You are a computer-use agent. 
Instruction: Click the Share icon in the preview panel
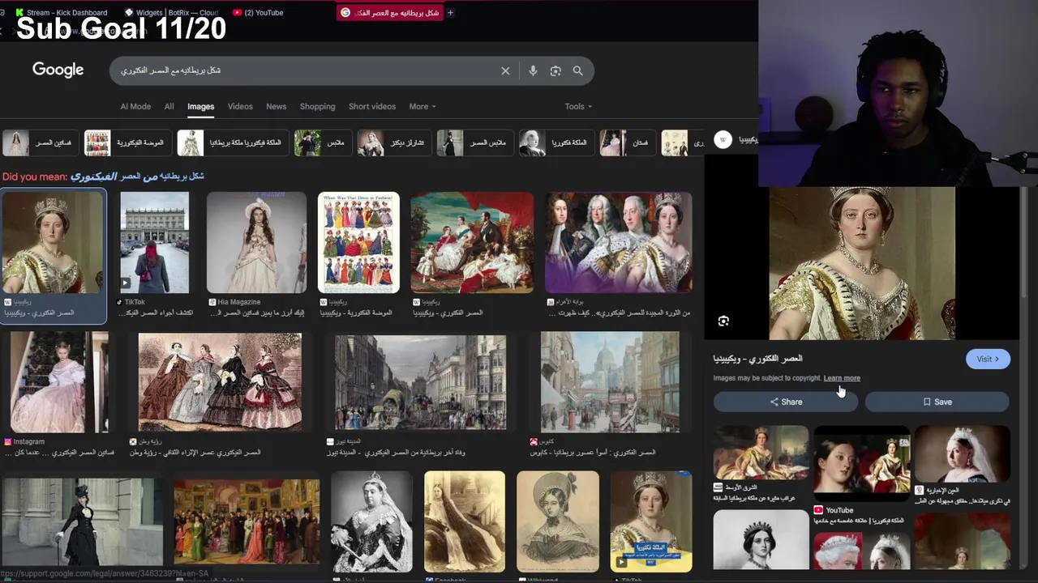click(774, 402)
